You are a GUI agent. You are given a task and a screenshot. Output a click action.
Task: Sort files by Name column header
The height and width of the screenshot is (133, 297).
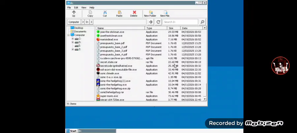pyautogui.click(x=120, y=28)
